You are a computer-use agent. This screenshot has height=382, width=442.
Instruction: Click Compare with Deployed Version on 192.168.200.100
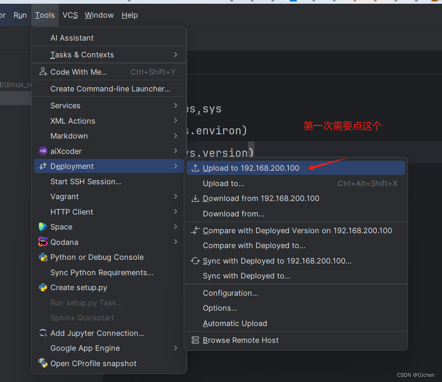297,230
